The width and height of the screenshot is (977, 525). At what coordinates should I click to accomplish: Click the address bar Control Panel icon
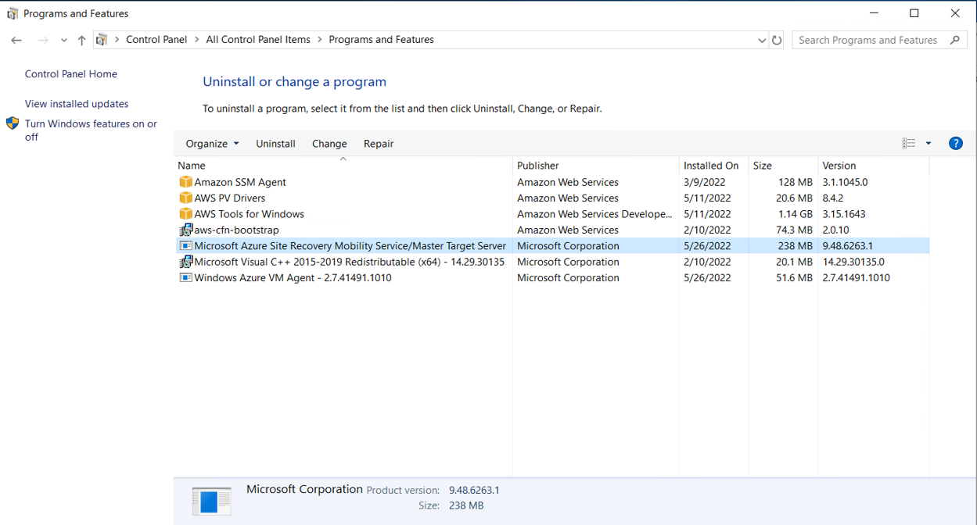[102, 40]
